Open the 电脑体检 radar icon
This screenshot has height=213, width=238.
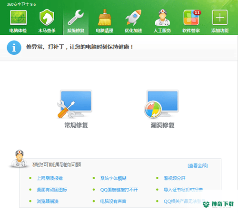point(18,18)
